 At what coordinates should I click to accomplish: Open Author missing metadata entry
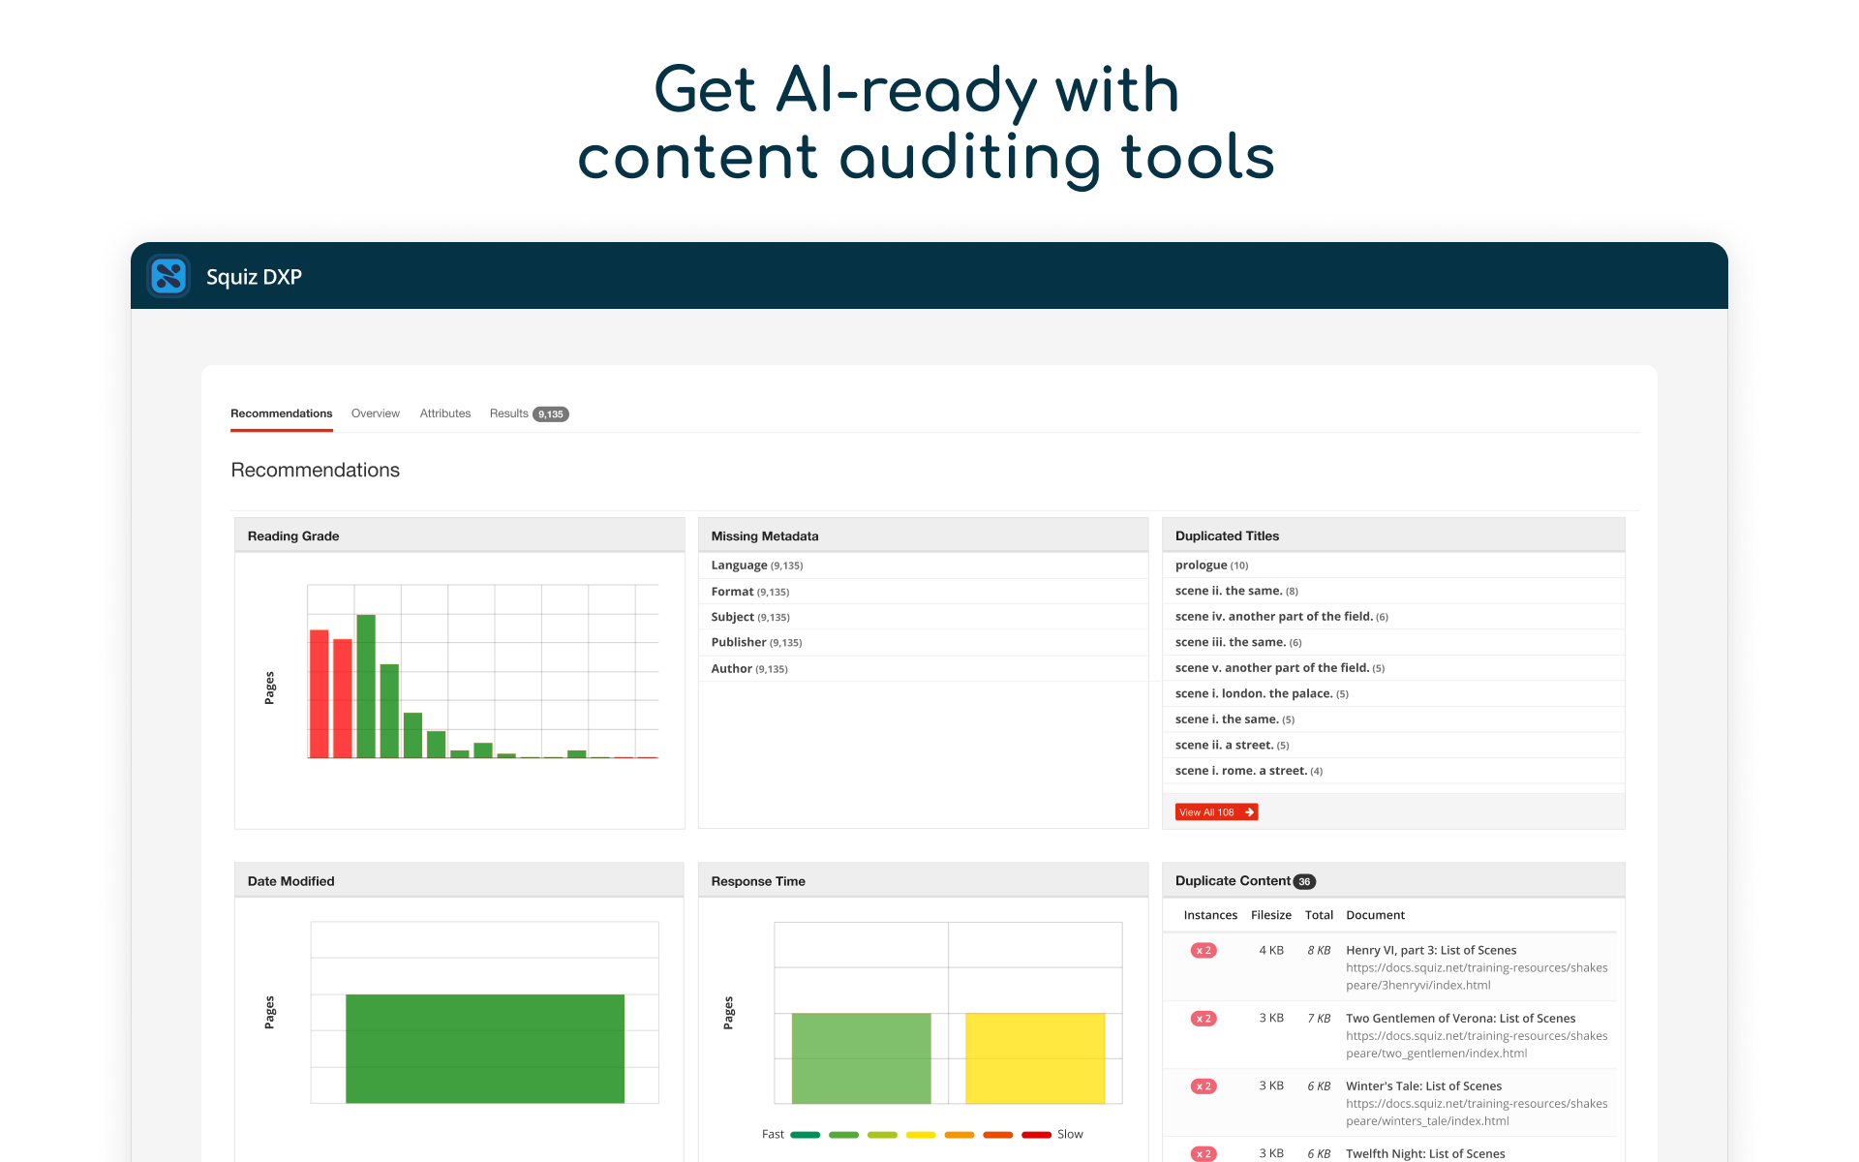[x=731, y=669]
